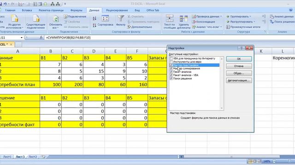Select the cell containing 160
The height and width of the screenshot is (165, 295).
(x=137, y=84)
